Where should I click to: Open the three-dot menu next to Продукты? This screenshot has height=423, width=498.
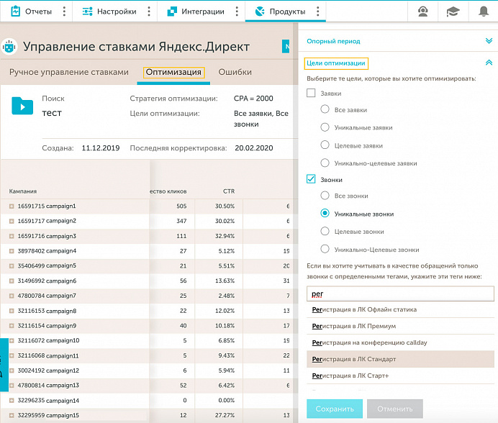coord(317,12)
